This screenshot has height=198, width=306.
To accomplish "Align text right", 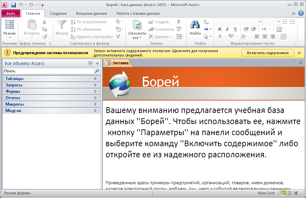I will coord(273,36).
